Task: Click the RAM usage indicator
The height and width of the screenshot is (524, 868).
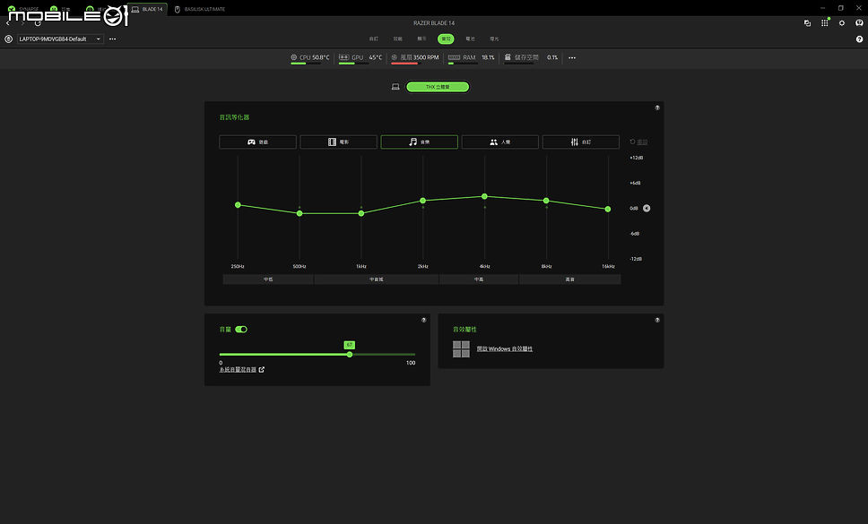Action: click(471, 57)
